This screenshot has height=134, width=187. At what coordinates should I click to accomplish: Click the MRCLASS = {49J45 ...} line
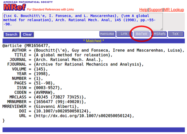click(48, 97)
